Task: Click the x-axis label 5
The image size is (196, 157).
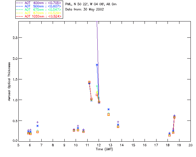Action: (x=18, y=145)
